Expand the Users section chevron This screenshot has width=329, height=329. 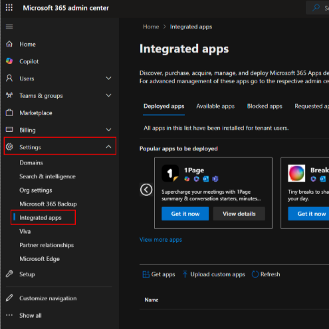pyautogui.click(x=108, y=78)
